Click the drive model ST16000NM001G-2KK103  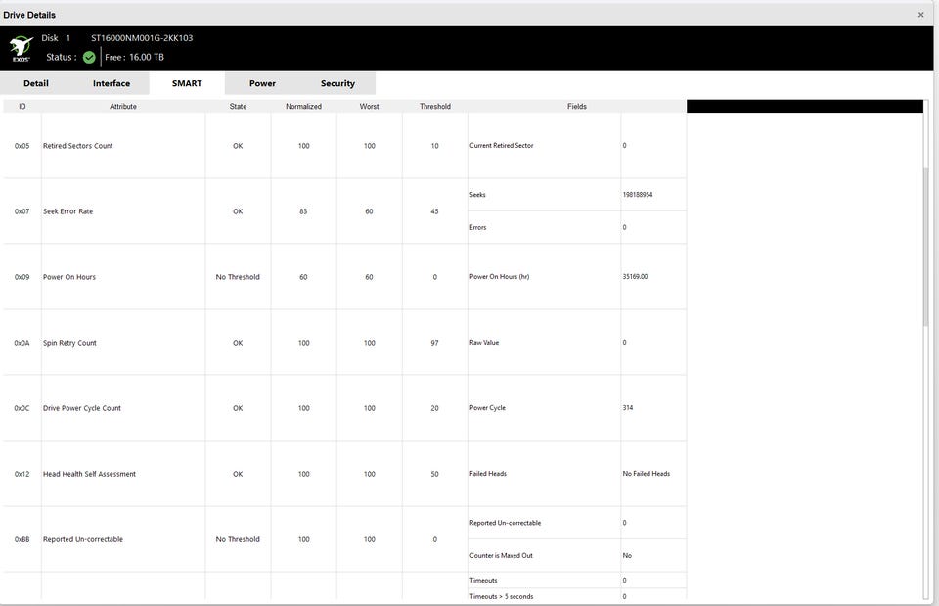142,38
